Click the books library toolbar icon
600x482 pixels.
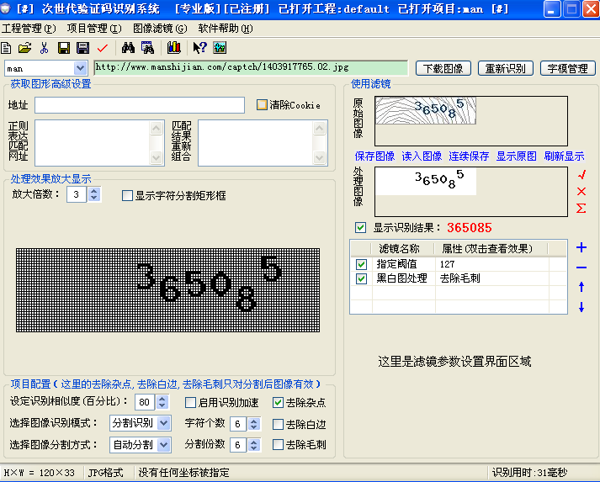click(x=174, y=47)
